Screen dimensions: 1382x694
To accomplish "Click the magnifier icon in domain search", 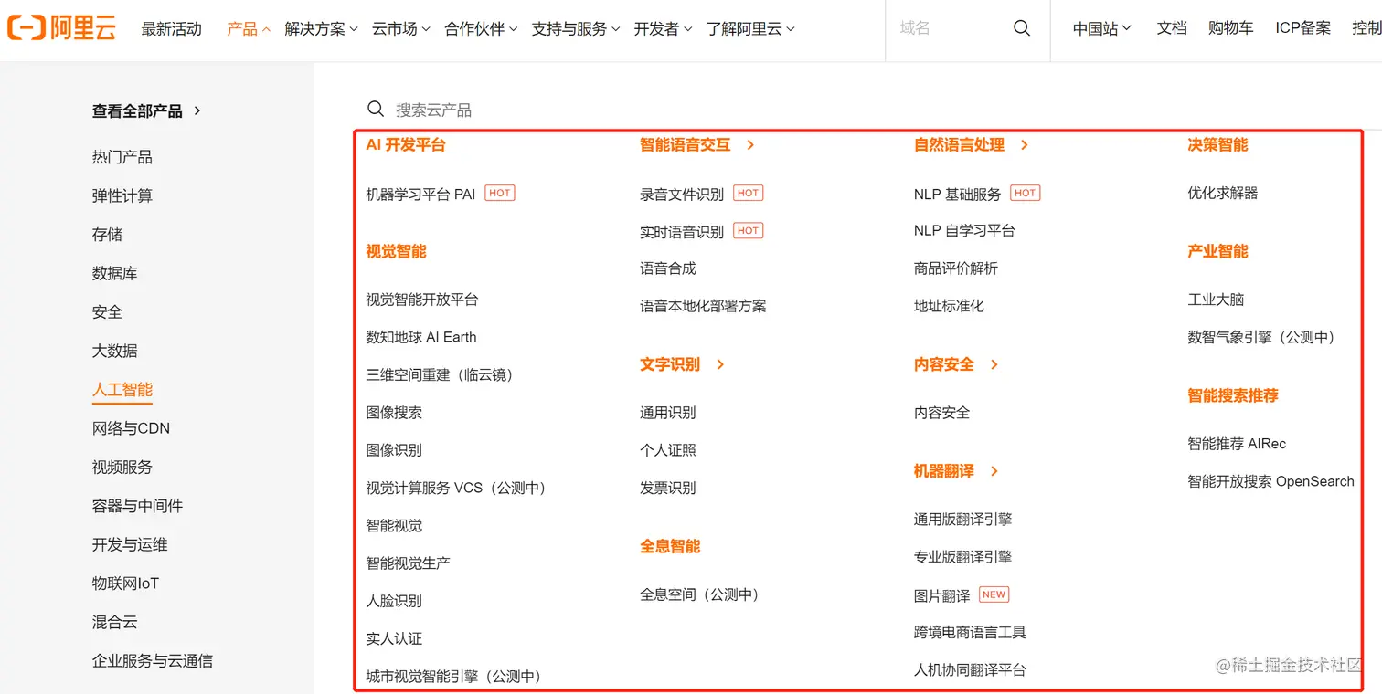I will click(1022, 28).
